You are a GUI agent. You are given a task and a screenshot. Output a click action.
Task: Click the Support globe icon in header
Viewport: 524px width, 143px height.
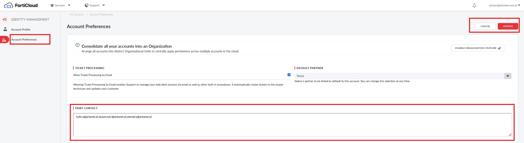tap(86, 5)
